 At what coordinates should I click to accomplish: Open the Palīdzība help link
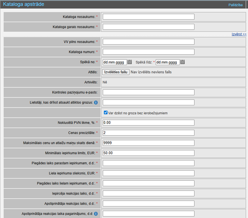235,5
